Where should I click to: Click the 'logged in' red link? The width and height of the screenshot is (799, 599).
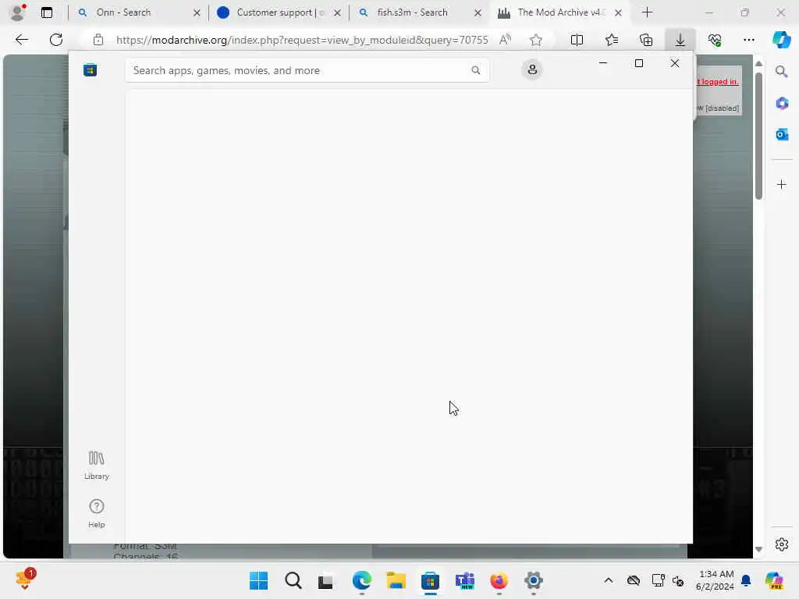pyautogui.click(x=718, y=81)
